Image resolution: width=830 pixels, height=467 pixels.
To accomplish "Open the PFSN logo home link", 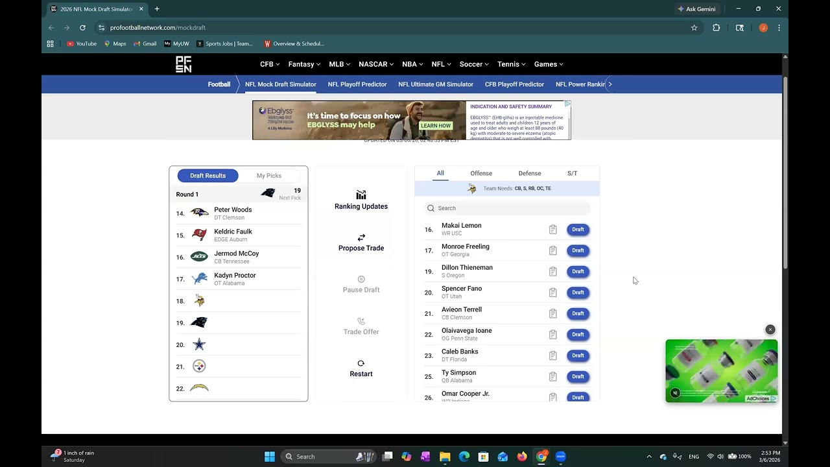I will (184, 64).
